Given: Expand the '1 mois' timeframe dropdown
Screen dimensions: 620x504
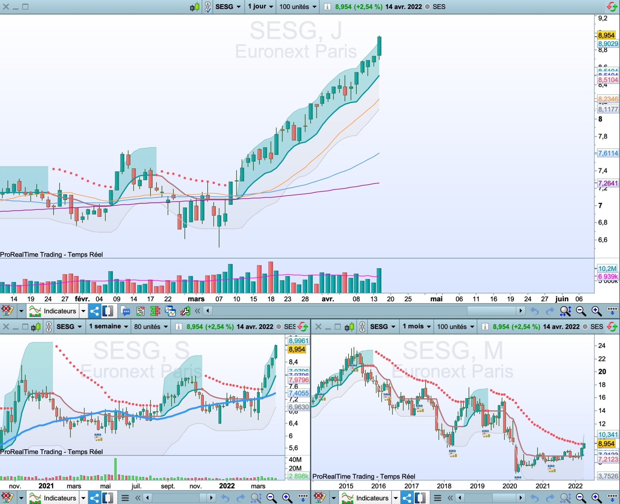Looking at the screenshot, I should [416, 327].
